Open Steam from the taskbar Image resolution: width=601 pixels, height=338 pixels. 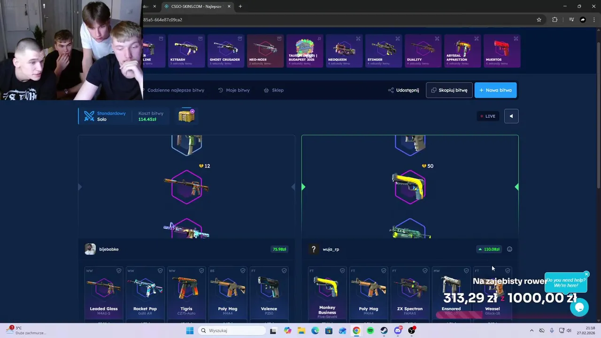384,331
